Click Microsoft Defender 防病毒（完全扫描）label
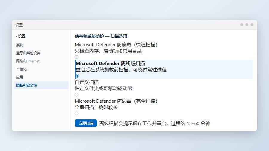Viewport: 269px width, 151px height. tap(116, 101)
